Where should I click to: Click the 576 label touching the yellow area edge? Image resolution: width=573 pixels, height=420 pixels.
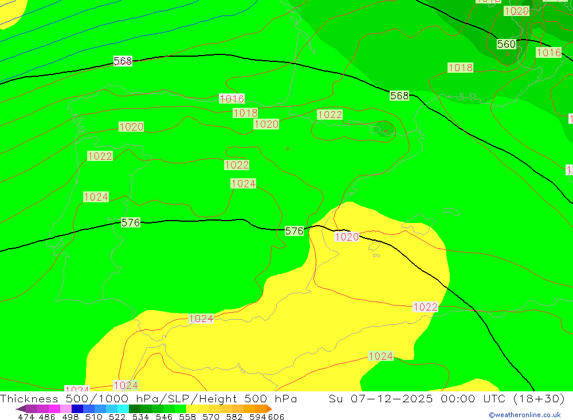294,231
